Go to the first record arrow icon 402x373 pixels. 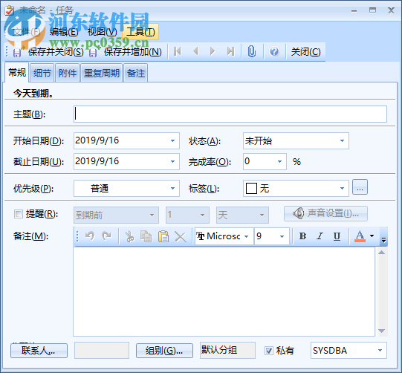click(x=178, y=51)
